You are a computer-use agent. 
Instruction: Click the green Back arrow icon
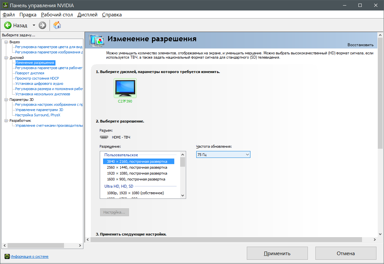pyautogui.click(x=8, y=25)
